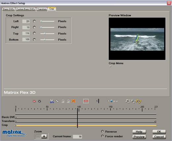Screen dimensions: 172x141
Task: Open the Custom Basic DVEs tab
Action: pos(26,9)
